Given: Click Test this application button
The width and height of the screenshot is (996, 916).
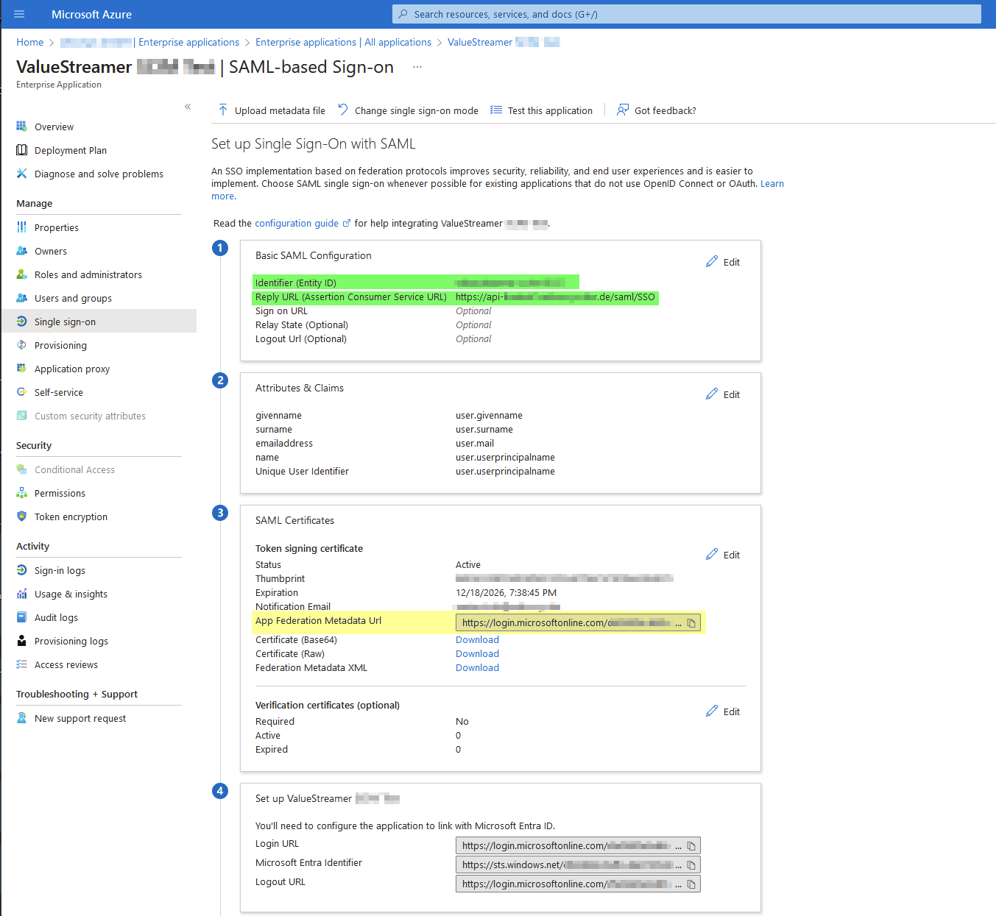Looking at the screenshot, I should (x=542, y=110).
